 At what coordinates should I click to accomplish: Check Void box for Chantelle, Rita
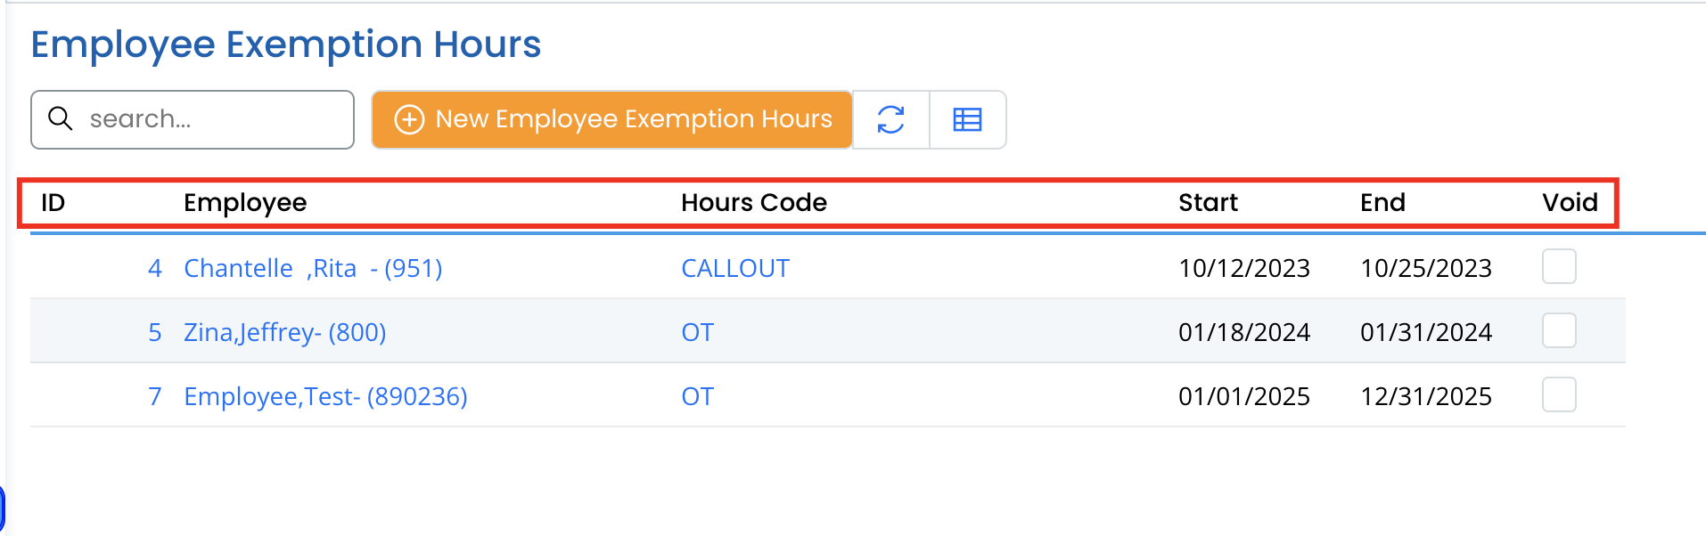click(x=1559, y=267)
